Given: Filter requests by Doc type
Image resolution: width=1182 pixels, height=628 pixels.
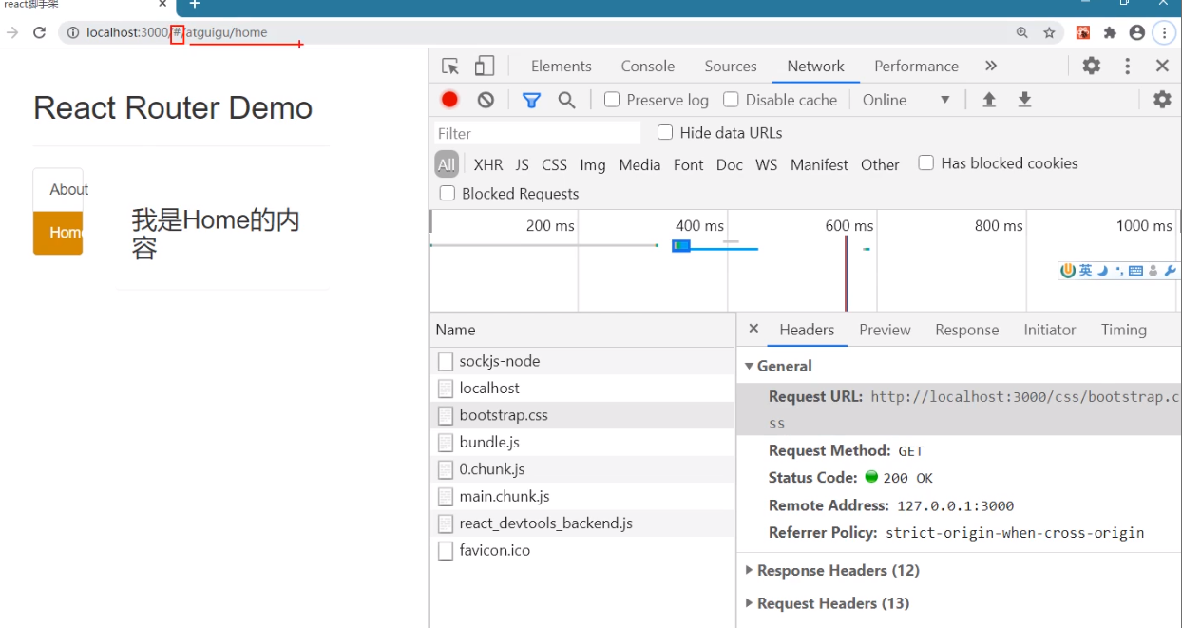Looking at the screenshot, I should pyautogui.click(x=730, y=164).
